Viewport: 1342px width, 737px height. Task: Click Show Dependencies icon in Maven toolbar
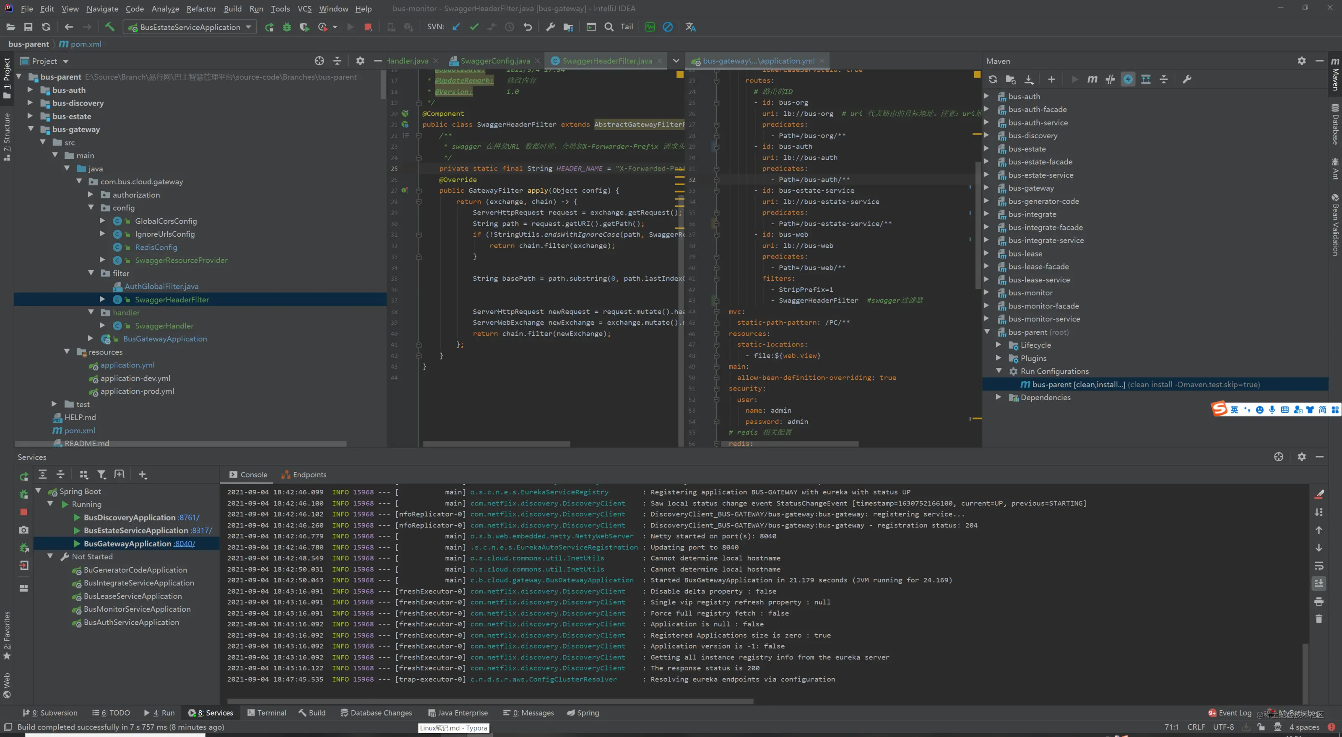(x=1146, y=79)
